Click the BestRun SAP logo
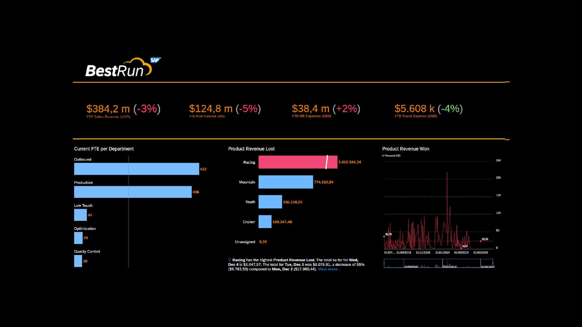Image resolution: width=582 pixels, height=327 pixels. (x=123, y=67)
